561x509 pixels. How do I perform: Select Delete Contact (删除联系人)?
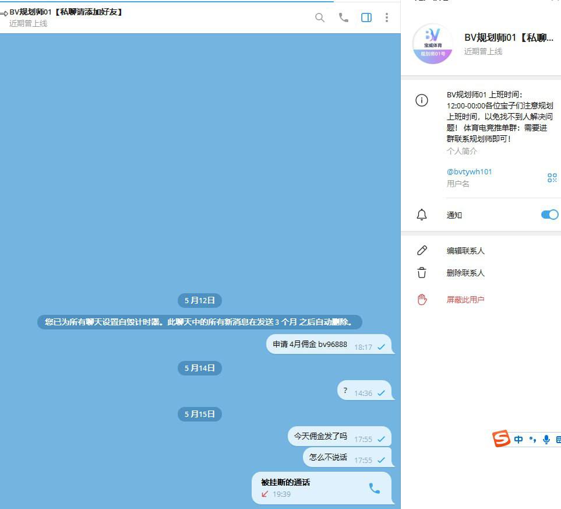coord(465,273)
